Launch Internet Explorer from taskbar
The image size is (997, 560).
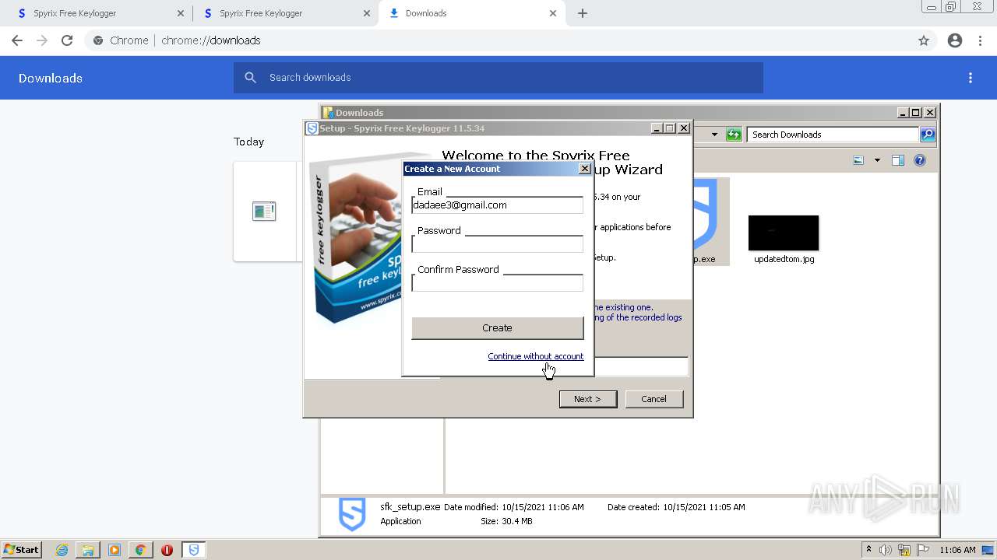click(x=62, y=550)
